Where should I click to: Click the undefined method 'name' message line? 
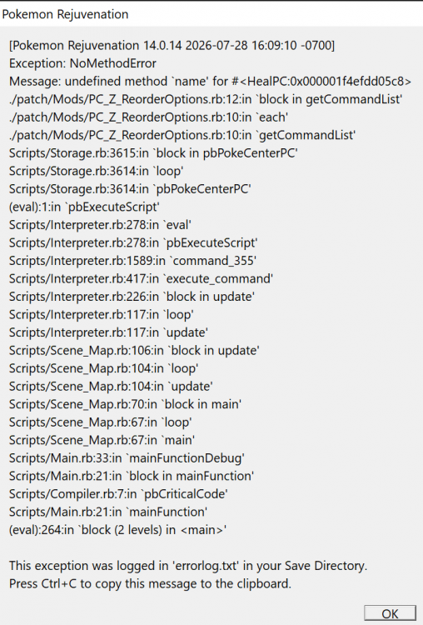pos(211,82)
